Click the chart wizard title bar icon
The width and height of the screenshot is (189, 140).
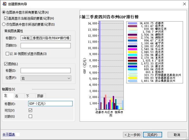pos(4,4)
